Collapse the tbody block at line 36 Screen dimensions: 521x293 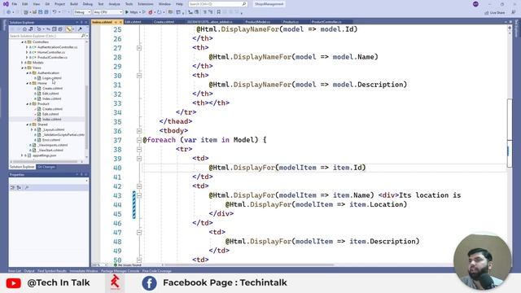(139, 131)
